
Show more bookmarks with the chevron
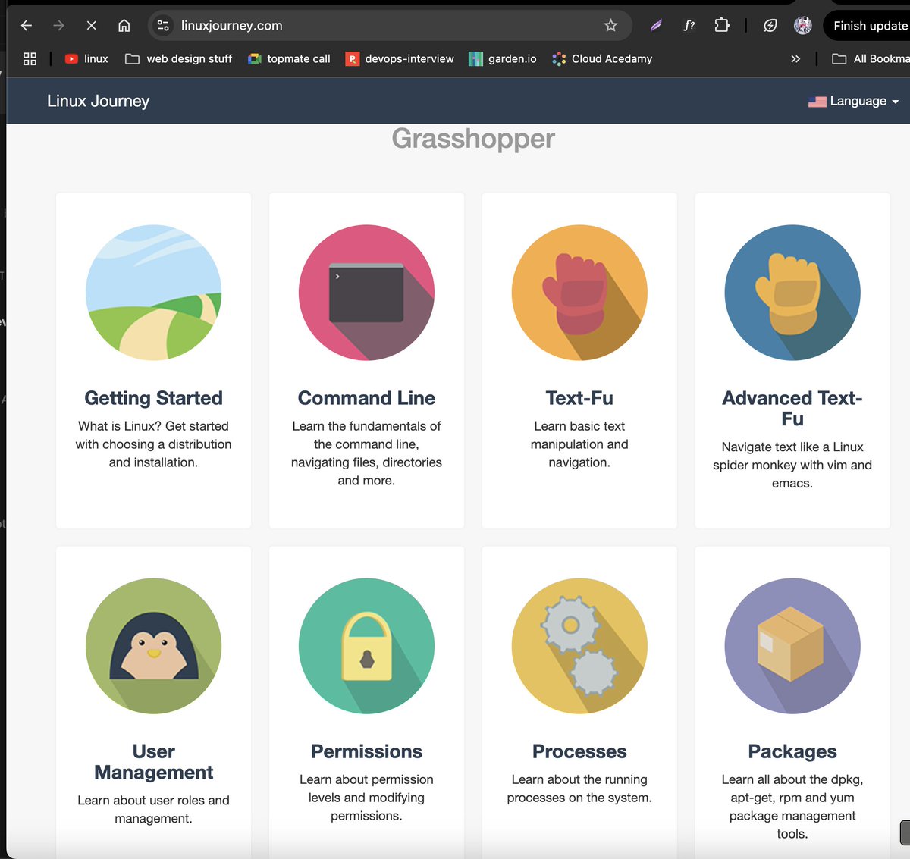[x=795, y=58]
